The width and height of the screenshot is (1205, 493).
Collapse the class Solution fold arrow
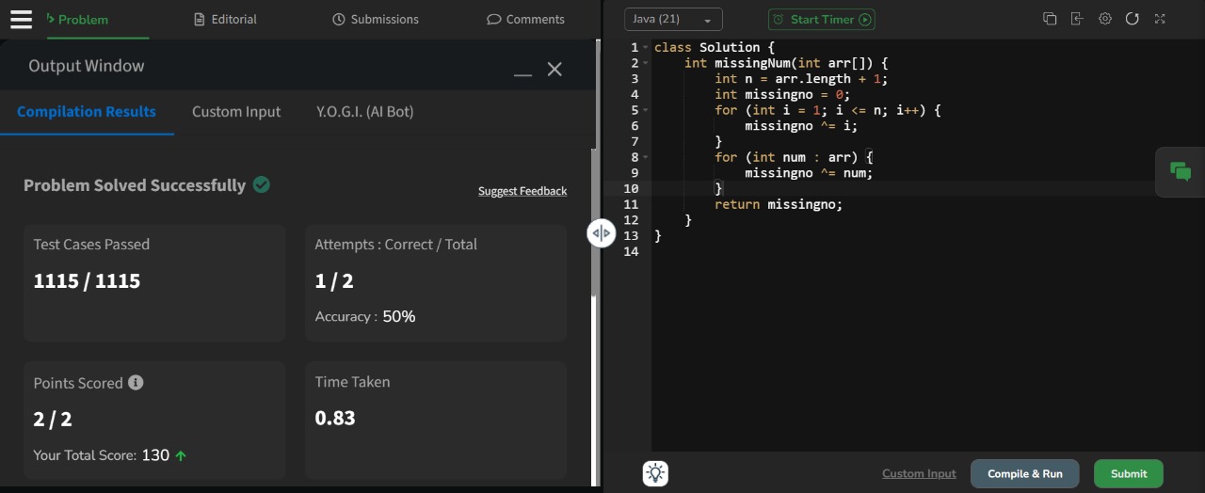click(x=646, y=48)
